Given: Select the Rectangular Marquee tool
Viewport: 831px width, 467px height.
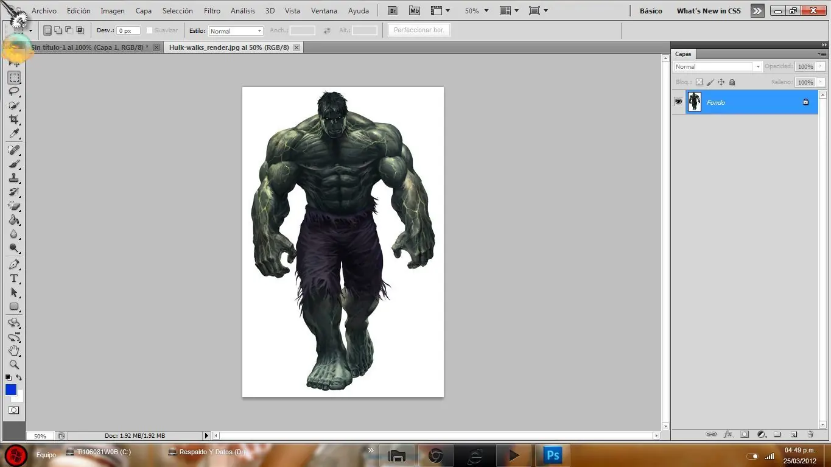Looking at the screenshot, I should [x=14, y=77].
